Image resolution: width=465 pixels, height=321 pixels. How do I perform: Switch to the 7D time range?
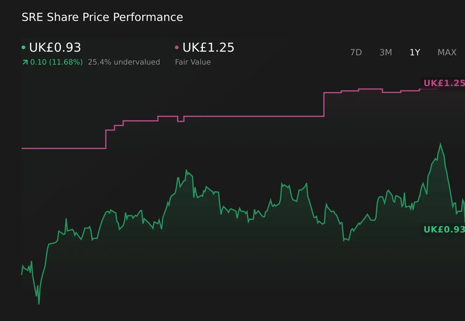[356, 52]
